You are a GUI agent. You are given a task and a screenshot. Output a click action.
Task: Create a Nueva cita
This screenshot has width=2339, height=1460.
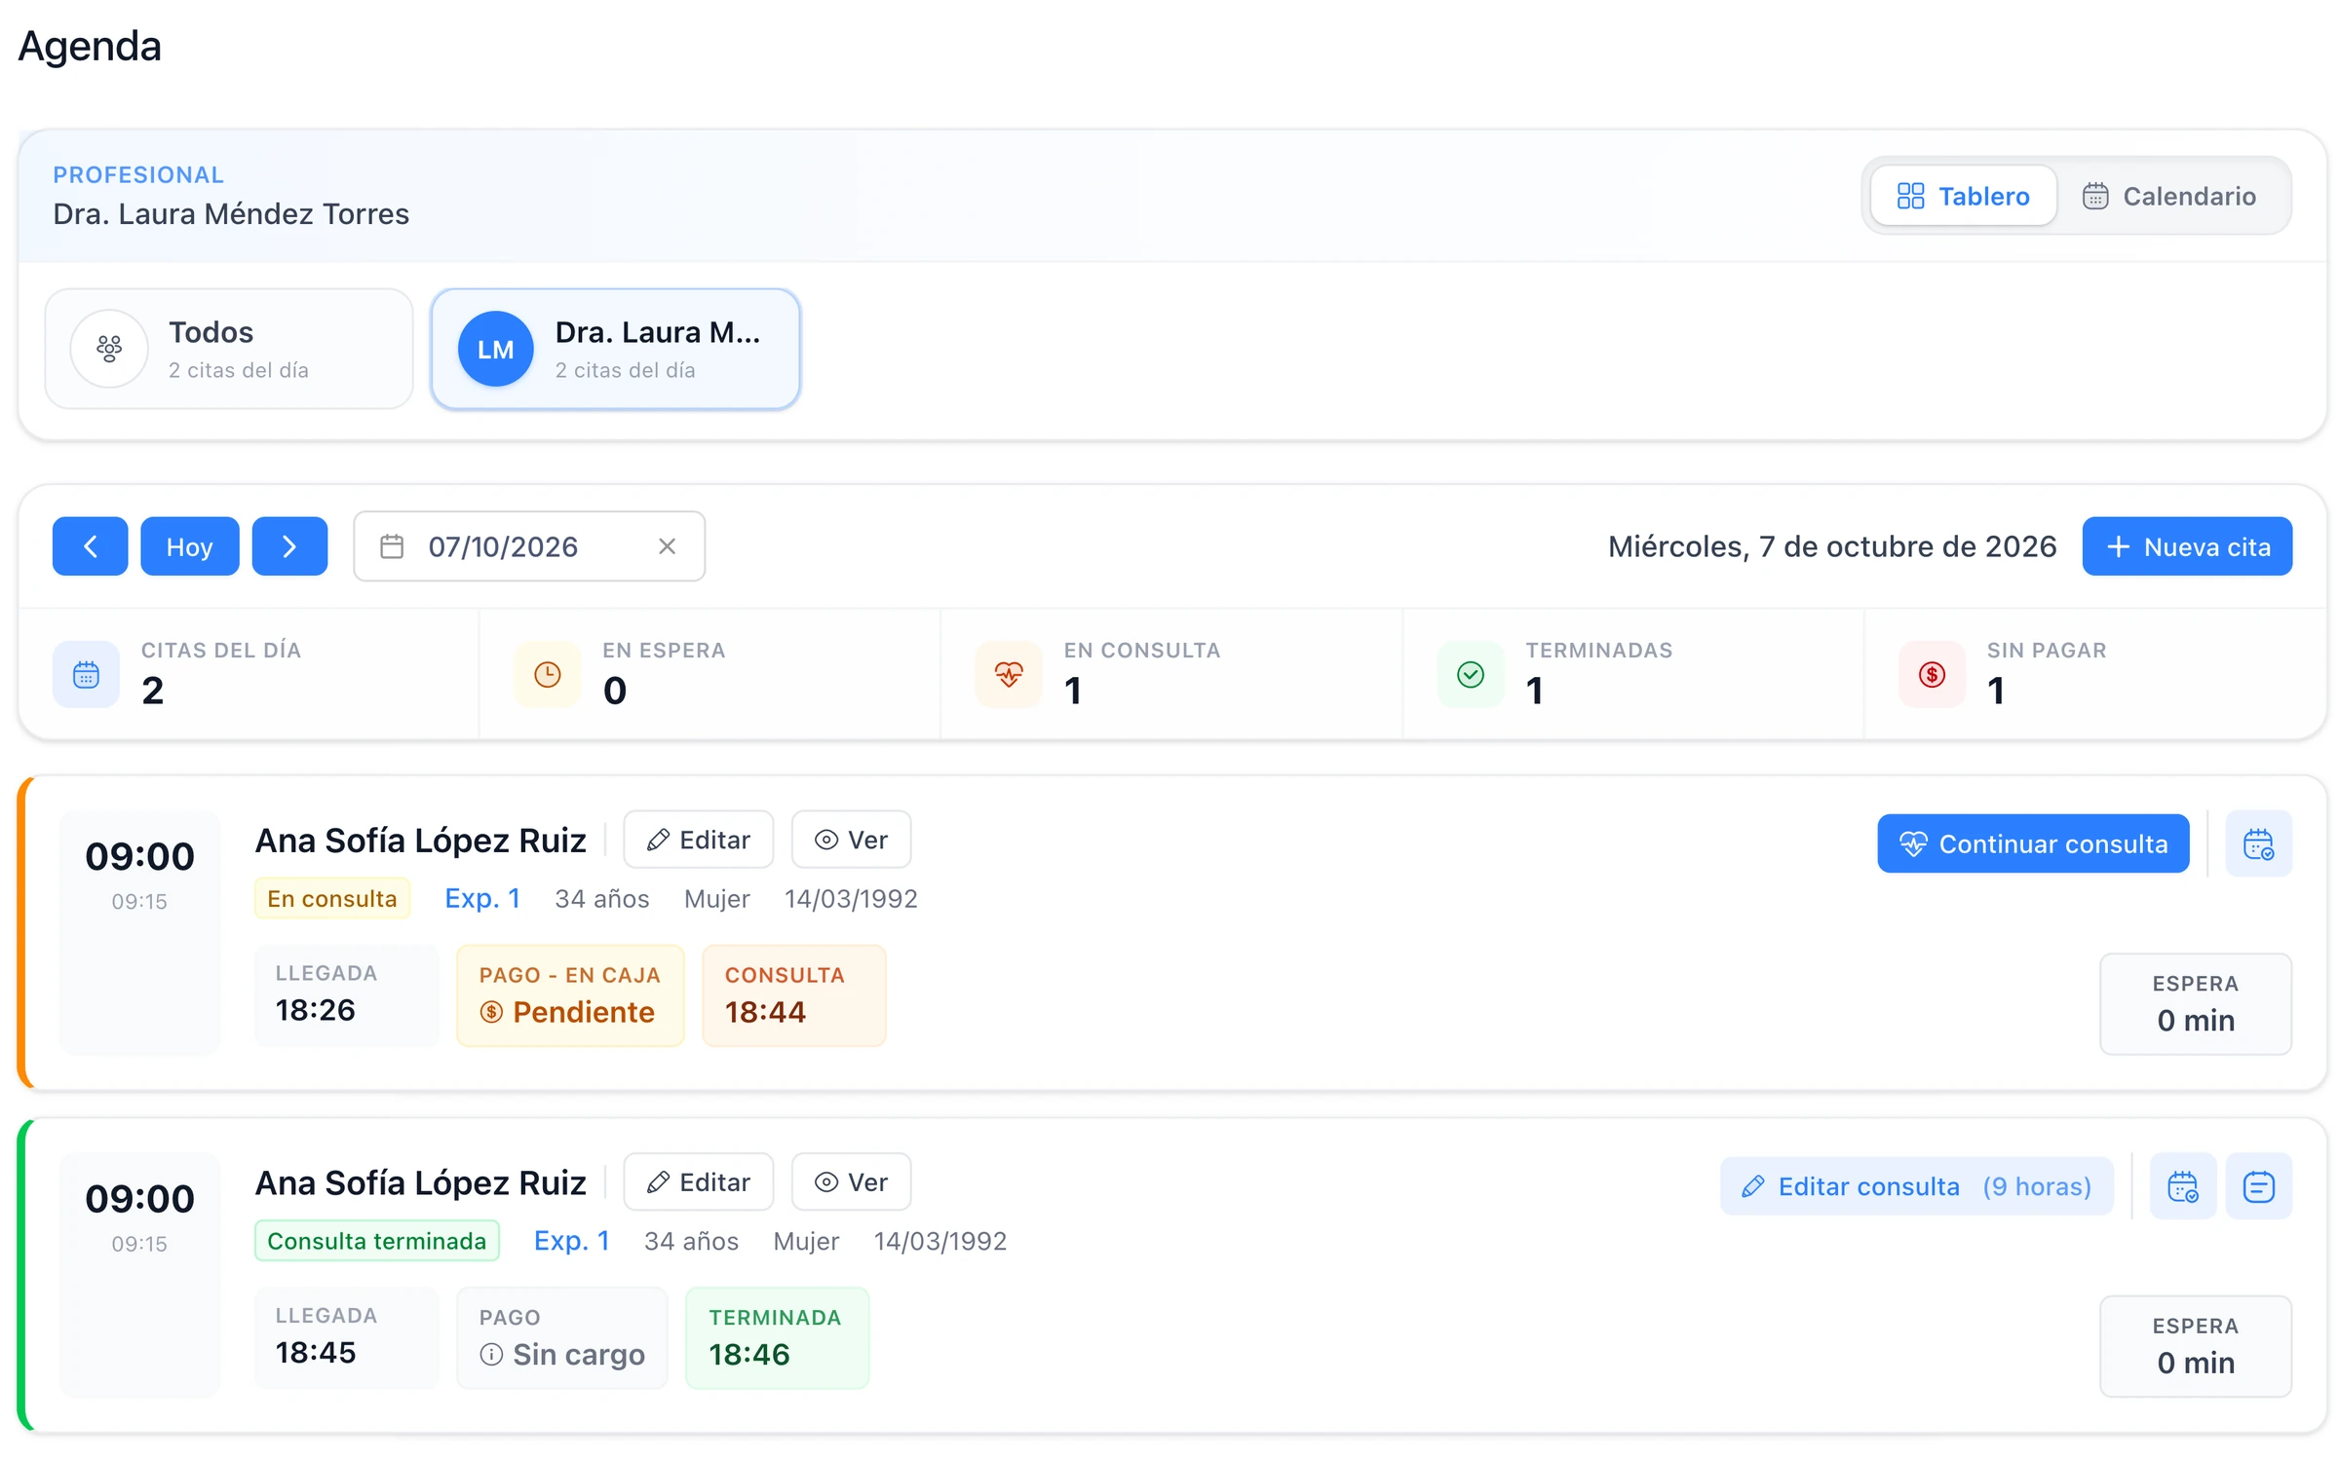pyautogui.click(x=2187, y=546)
